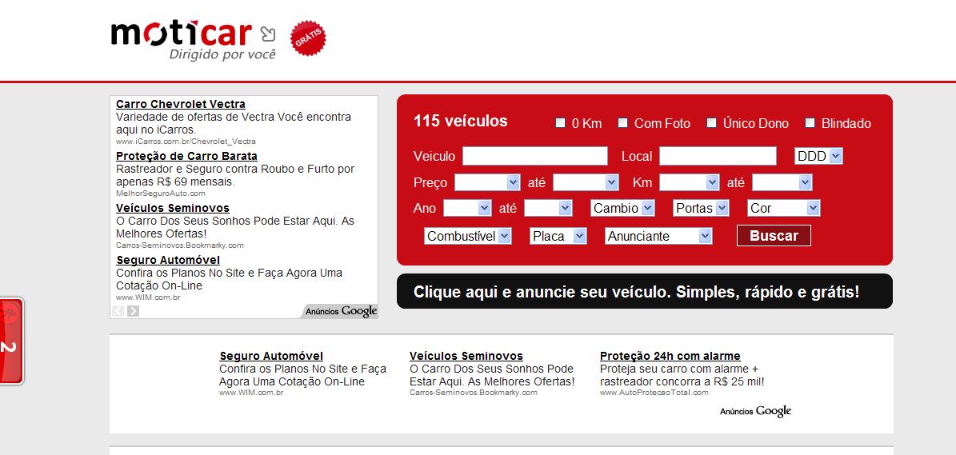The width and height of the screenshot is (956, 455).
Task: Expand the Anunciante dropdown
Action: click(658, 236)
